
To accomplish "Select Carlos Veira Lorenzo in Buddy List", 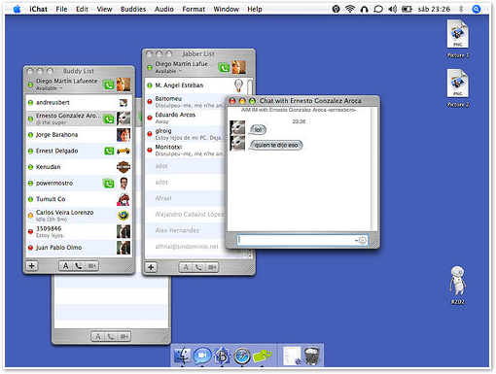I will click(x=79, y=216).
